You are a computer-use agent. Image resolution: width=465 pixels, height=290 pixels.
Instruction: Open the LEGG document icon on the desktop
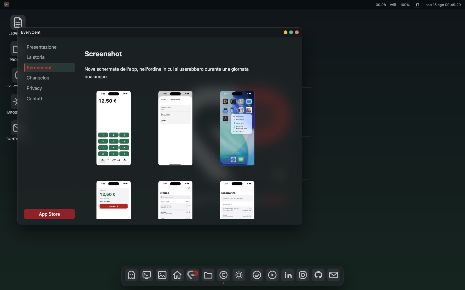[18, 22]
